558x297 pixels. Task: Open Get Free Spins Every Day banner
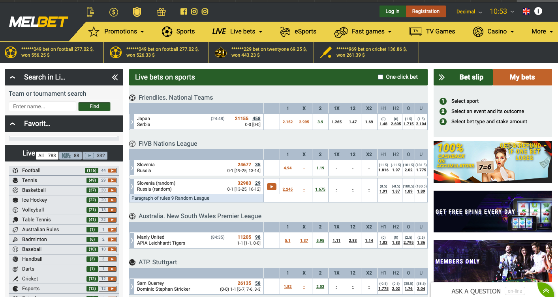pos(492,212)
